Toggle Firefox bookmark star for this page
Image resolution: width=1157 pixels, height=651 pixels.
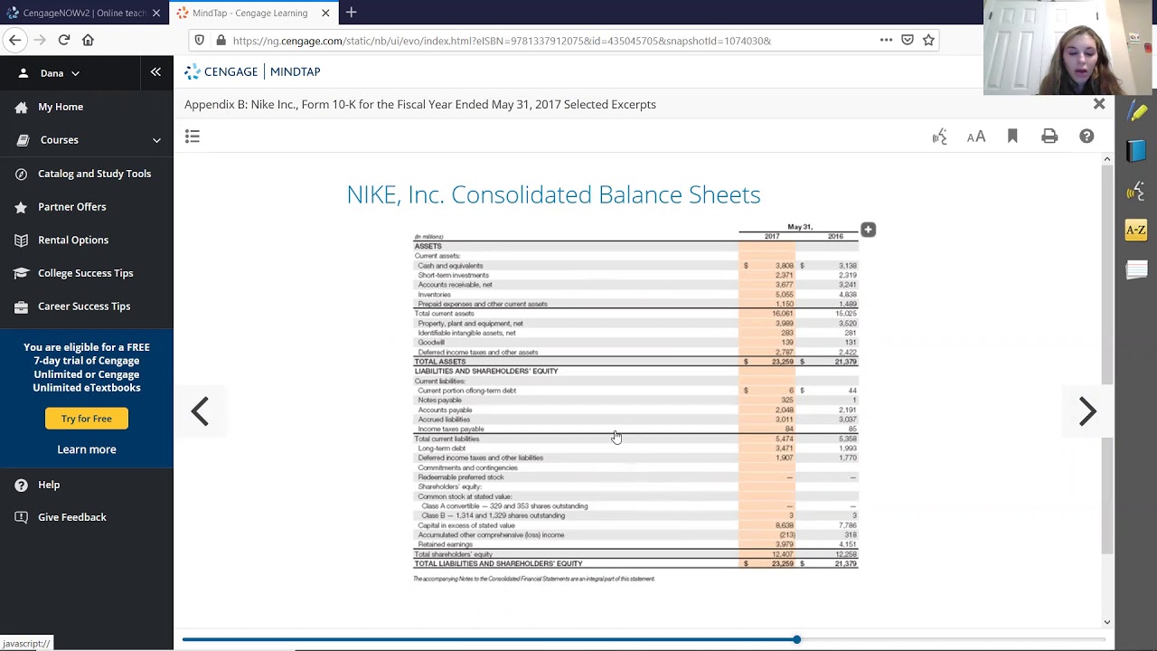928,40
